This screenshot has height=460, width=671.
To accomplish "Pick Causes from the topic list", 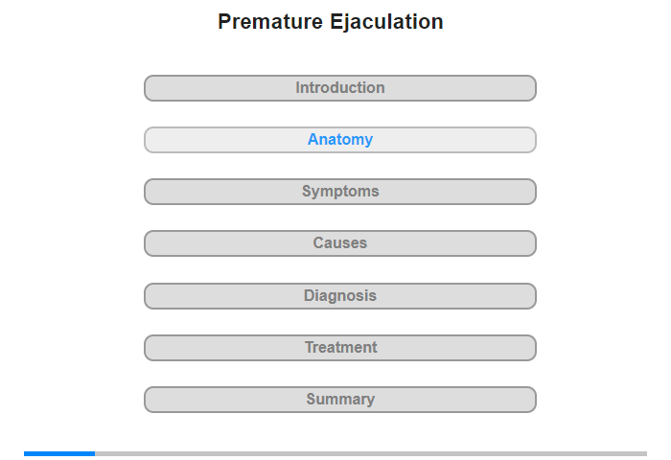I will (339, 243).
